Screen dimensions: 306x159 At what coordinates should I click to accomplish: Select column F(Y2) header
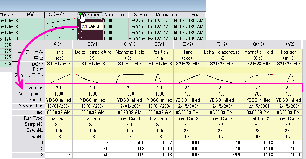[x=221, y=44]
